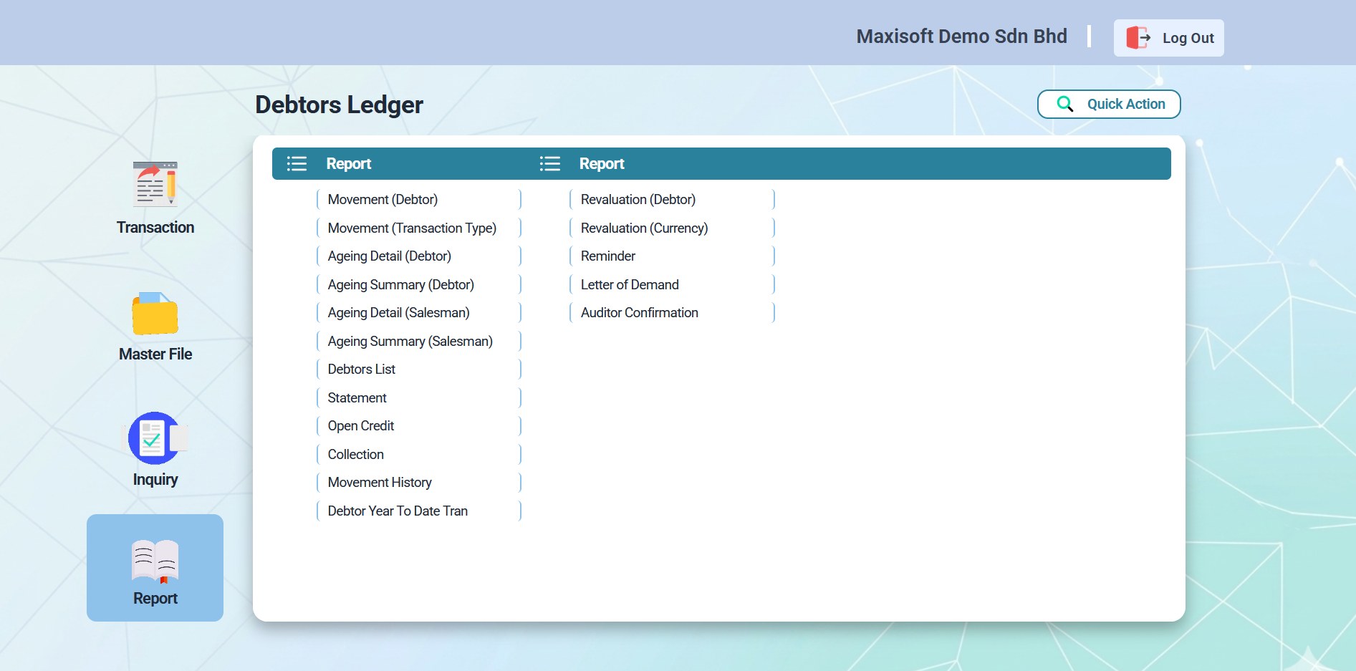Select Revaluation (Currency) report
The height and width of the screenshot is (671, 1356).
click(x=672, y=228)
